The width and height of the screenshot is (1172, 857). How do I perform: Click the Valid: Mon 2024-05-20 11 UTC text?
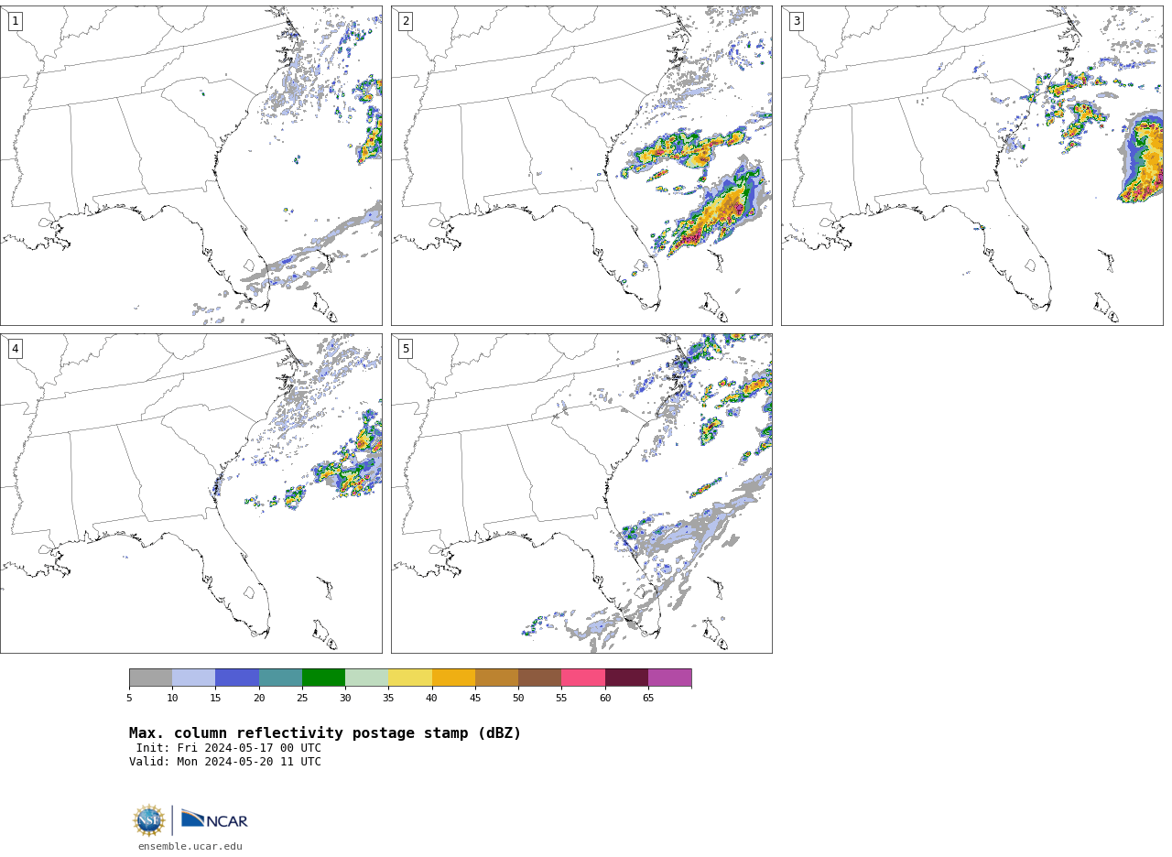225,762
